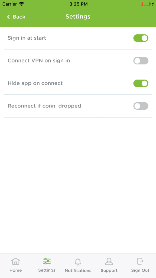The image size is (156, 278).
Task: Tap the Sign Out exit icon
Action: coord(140,261)
